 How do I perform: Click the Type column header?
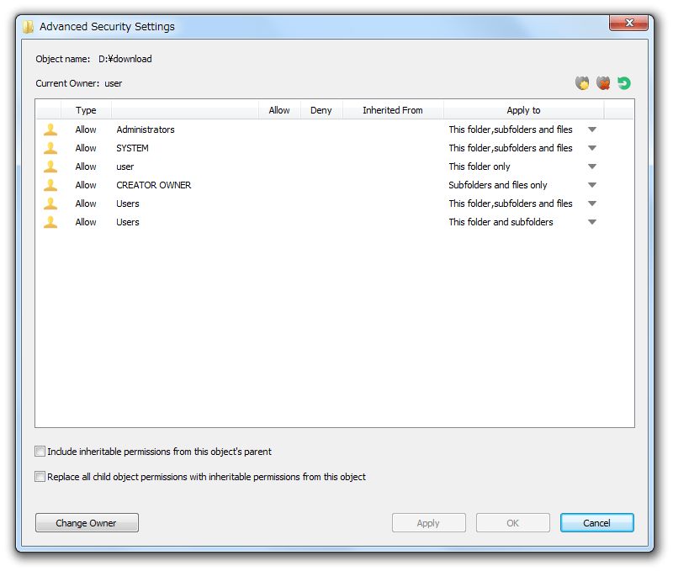coord(86,110)
